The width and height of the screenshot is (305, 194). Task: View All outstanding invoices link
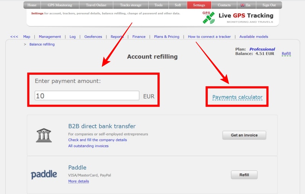click(88, 146)
